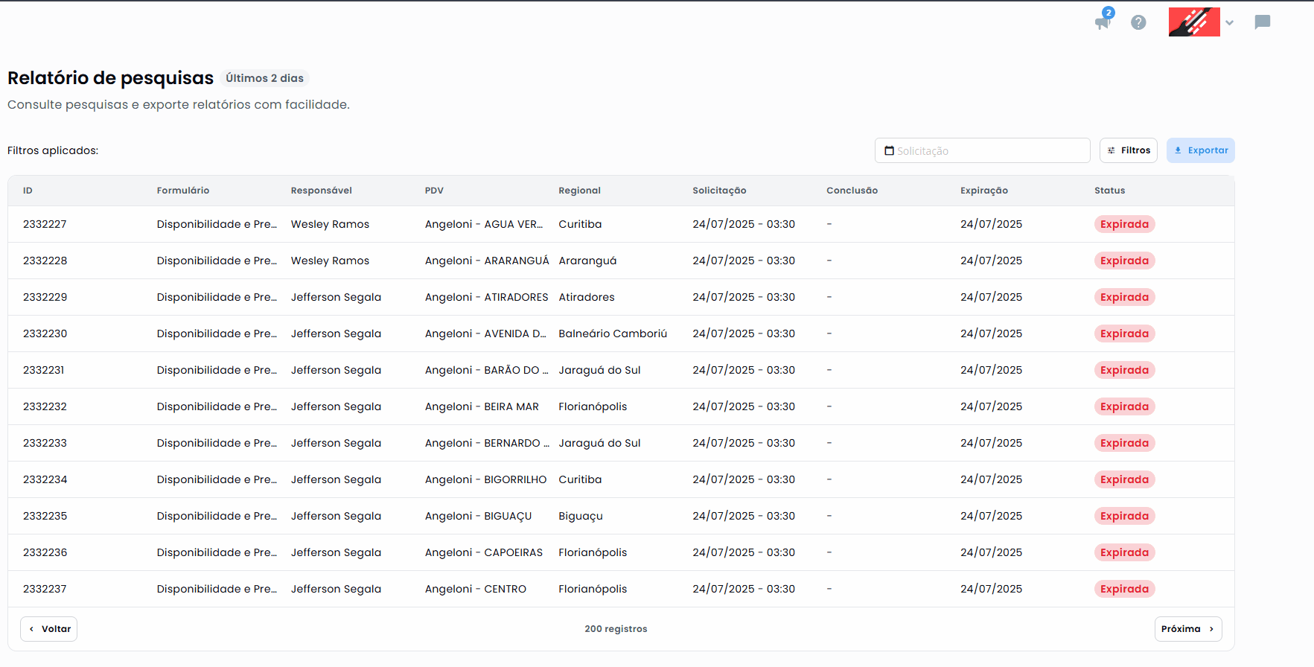Click the Últimos 2 dias badge
The width and height of the screenshot is (1314, 667).
tap(264, 78)
